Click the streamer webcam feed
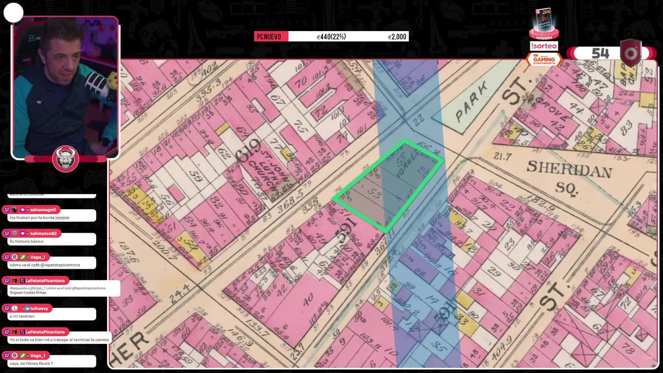This screenshot has height=373, width=663. coord(66,87)
